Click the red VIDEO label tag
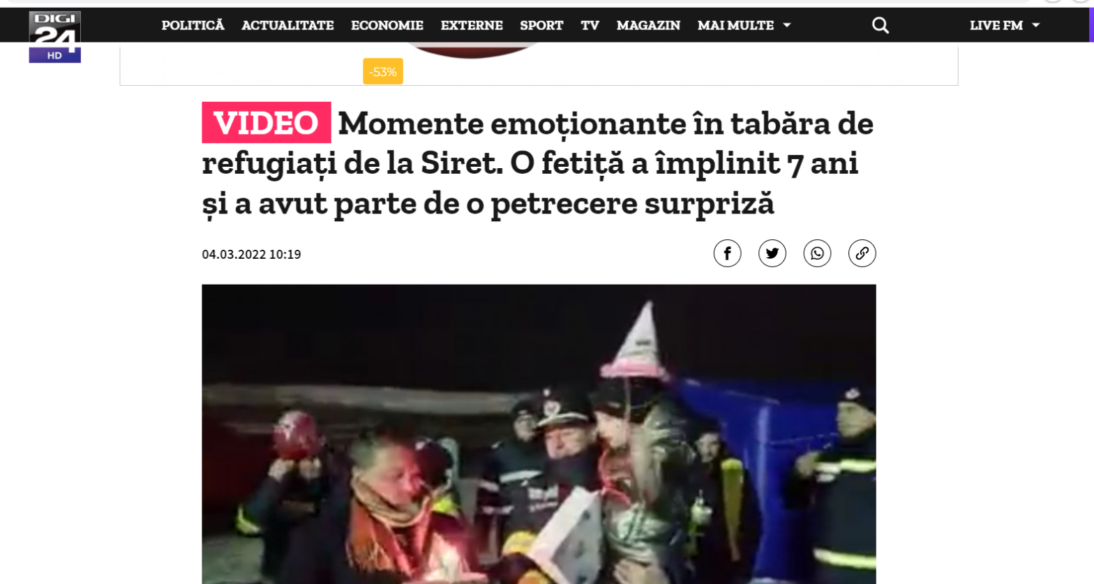This screenshot has height=584, width=1094. coord(267,123)
